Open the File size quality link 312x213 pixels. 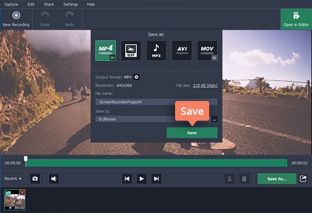pyautogui.click(x=205, y=85)
